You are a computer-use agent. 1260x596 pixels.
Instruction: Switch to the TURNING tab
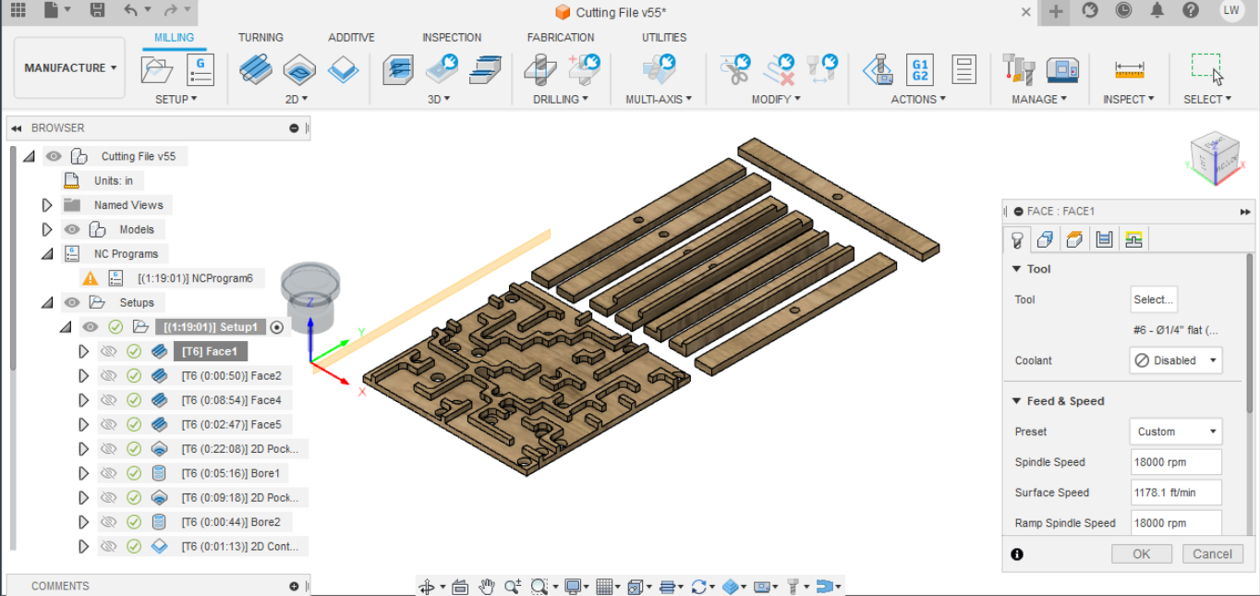click(260, 37)
